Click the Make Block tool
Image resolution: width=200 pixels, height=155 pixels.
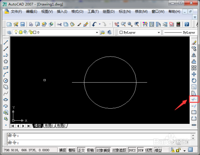[x=6, y=119]
